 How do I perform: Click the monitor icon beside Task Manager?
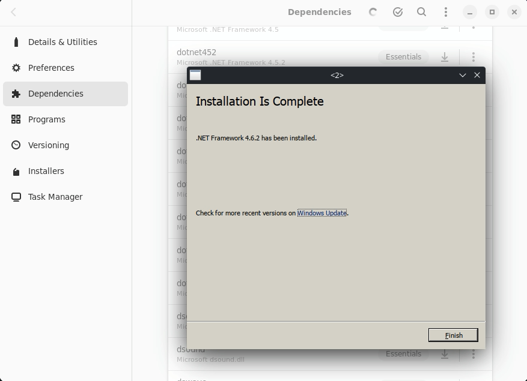(16, 197)
